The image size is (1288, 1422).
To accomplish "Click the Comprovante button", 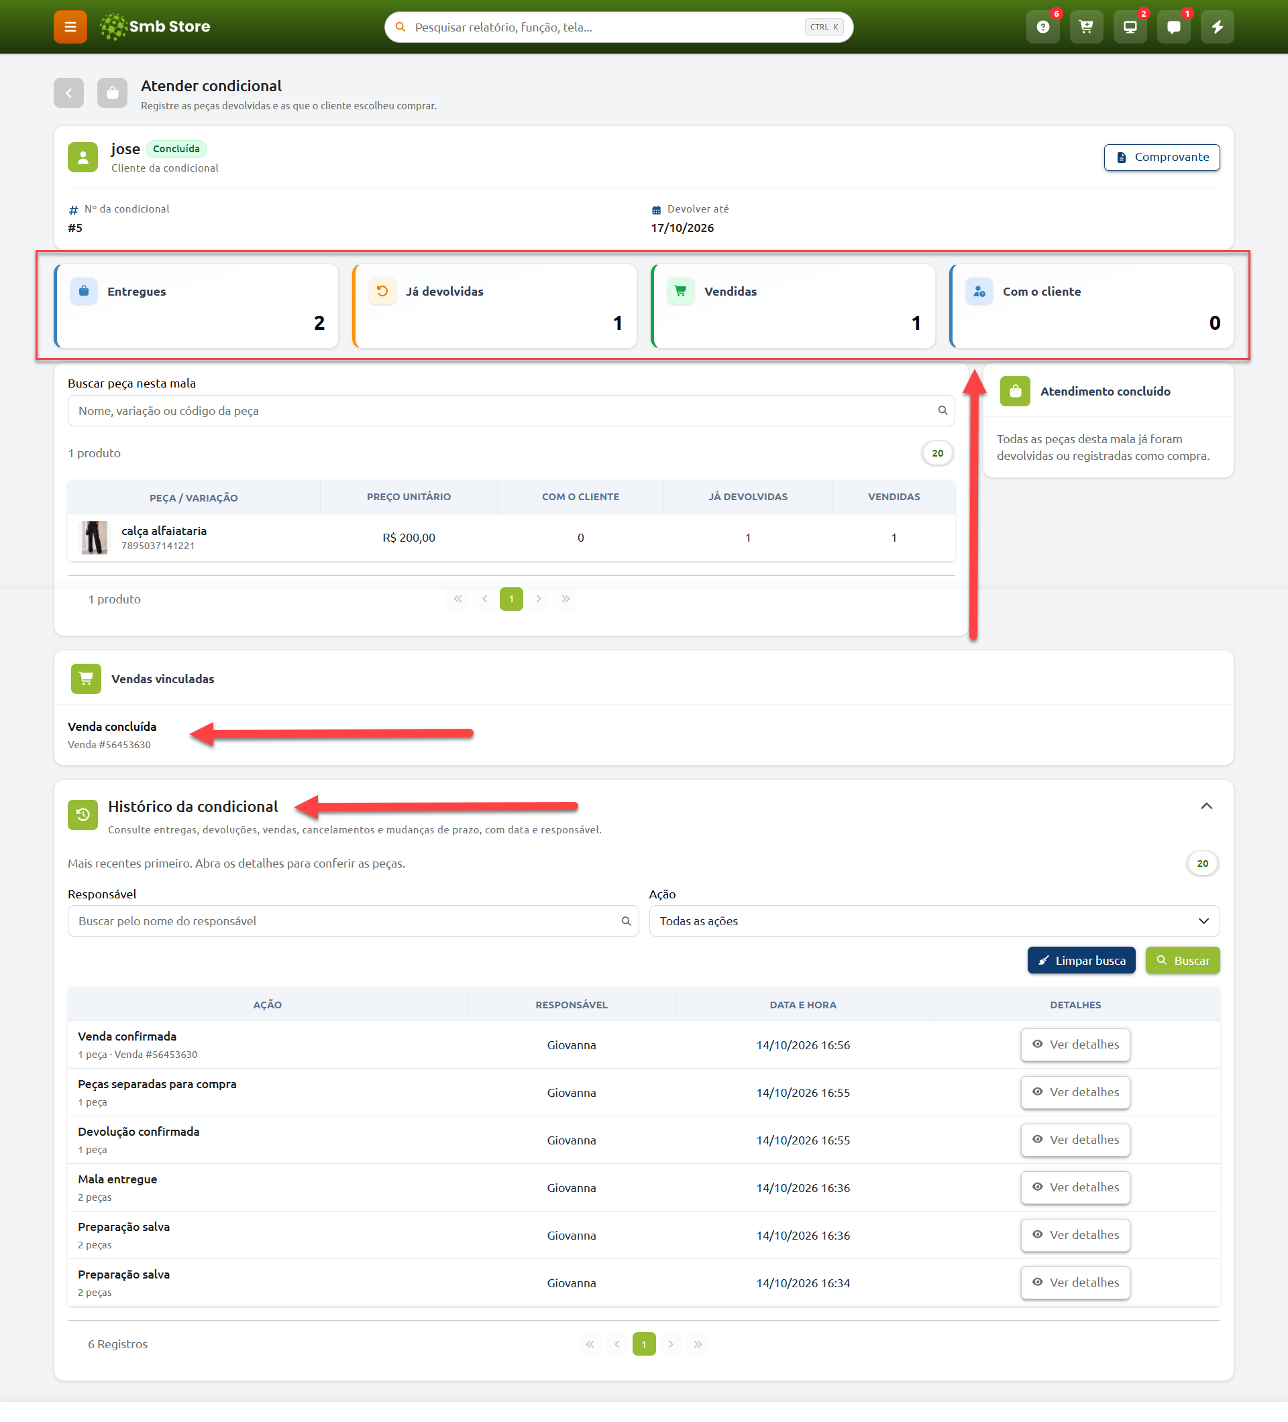I will (1162, 158).
